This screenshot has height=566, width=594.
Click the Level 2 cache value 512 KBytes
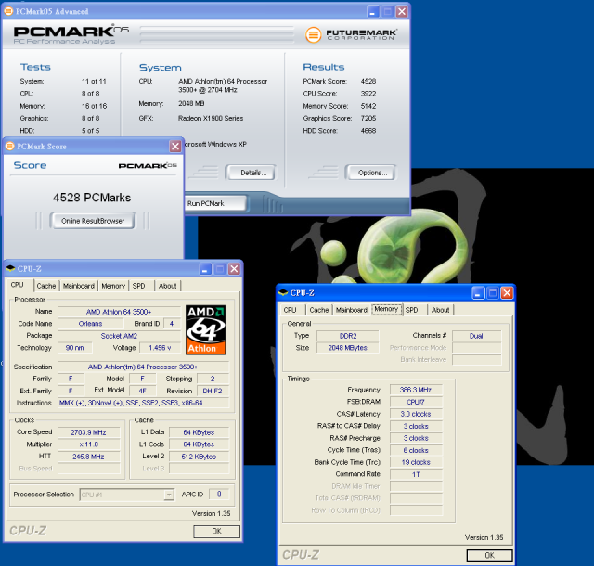(199, 457)
